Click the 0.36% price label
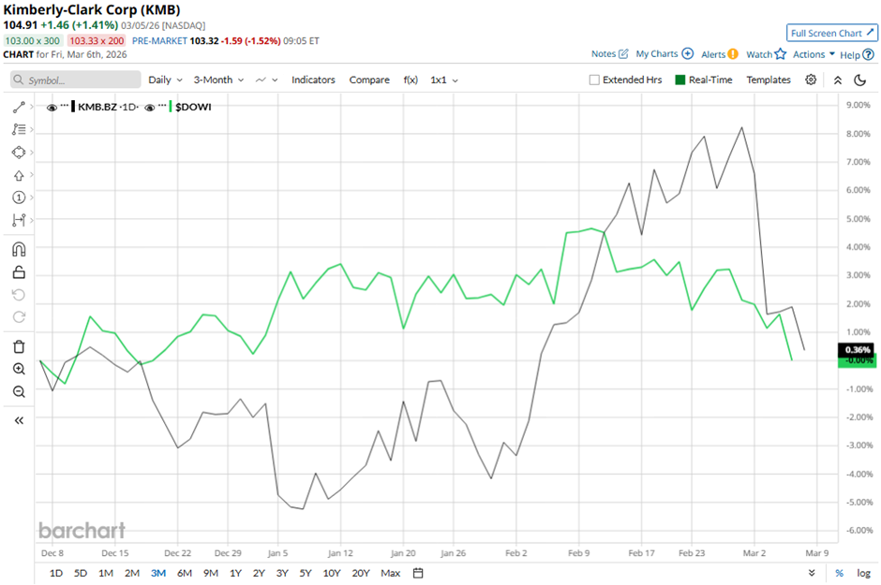 click(x=858, y=349)
